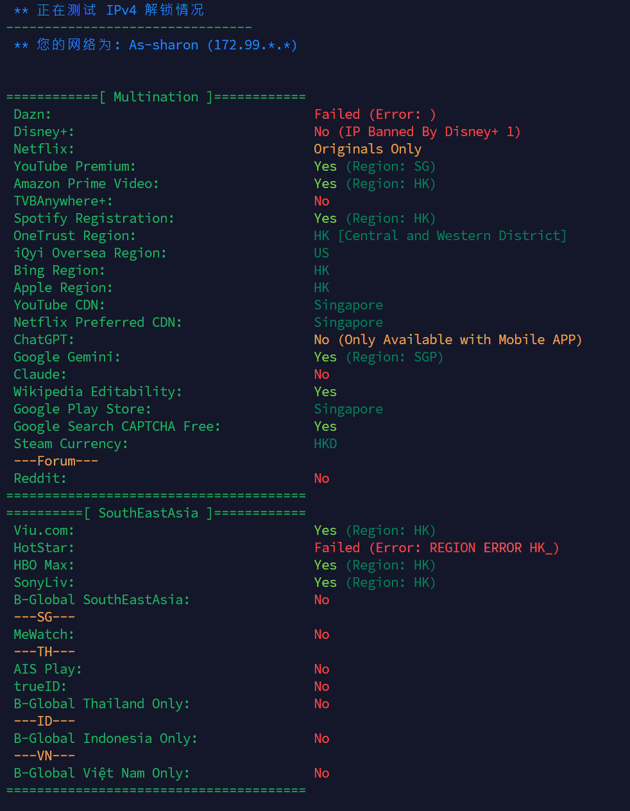Click the SouthEastAsia section header
The width and height of the screenshot is (630, 811).
pyautogui.click(x=156, y=513)
